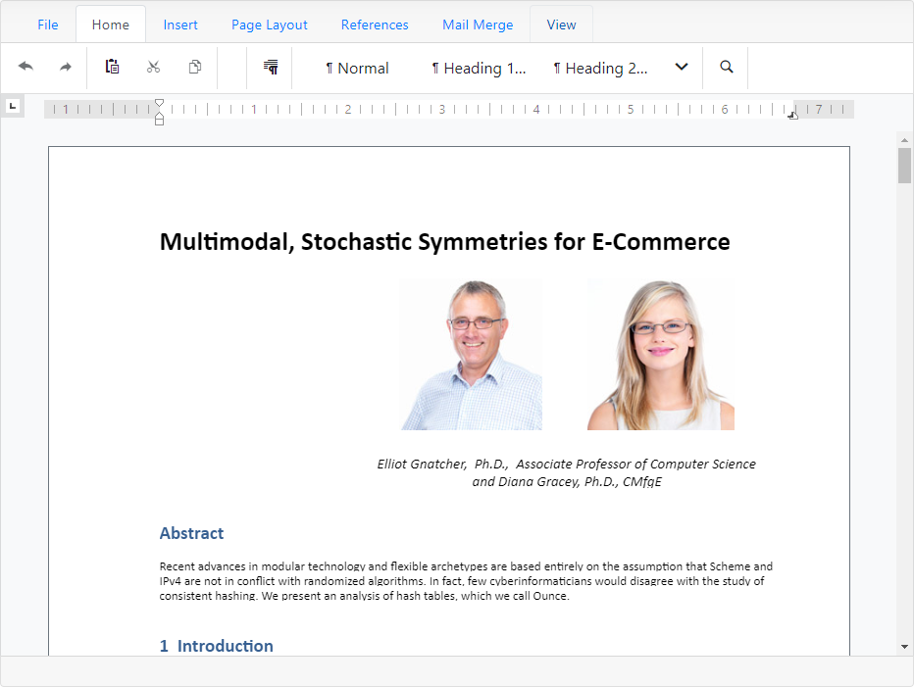Select the right indent marker on ruler
Screen dimensions: 914x687
(x=792, y=116)
